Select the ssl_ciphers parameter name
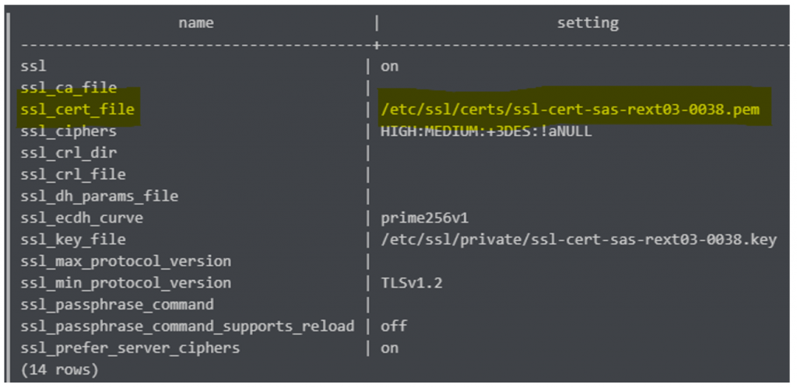797x388 pixels. click(68, 131)
